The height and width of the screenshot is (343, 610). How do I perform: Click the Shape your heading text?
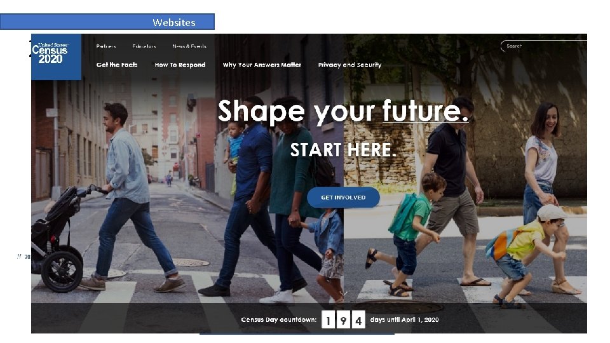[x=297, y=112]
